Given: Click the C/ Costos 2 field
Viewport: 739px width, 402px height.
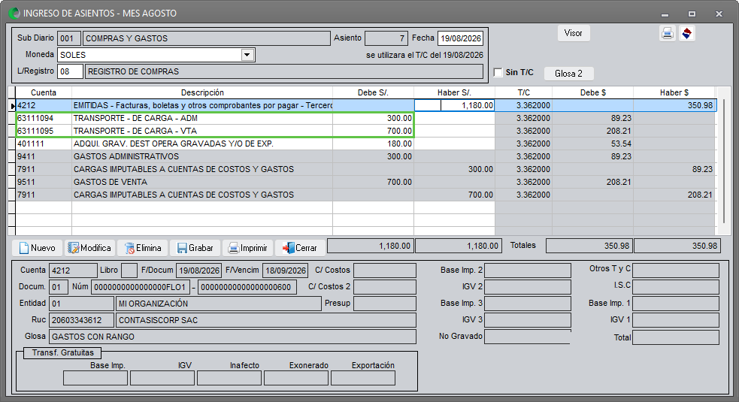Looking at the screenshot, I should (385, 287).
